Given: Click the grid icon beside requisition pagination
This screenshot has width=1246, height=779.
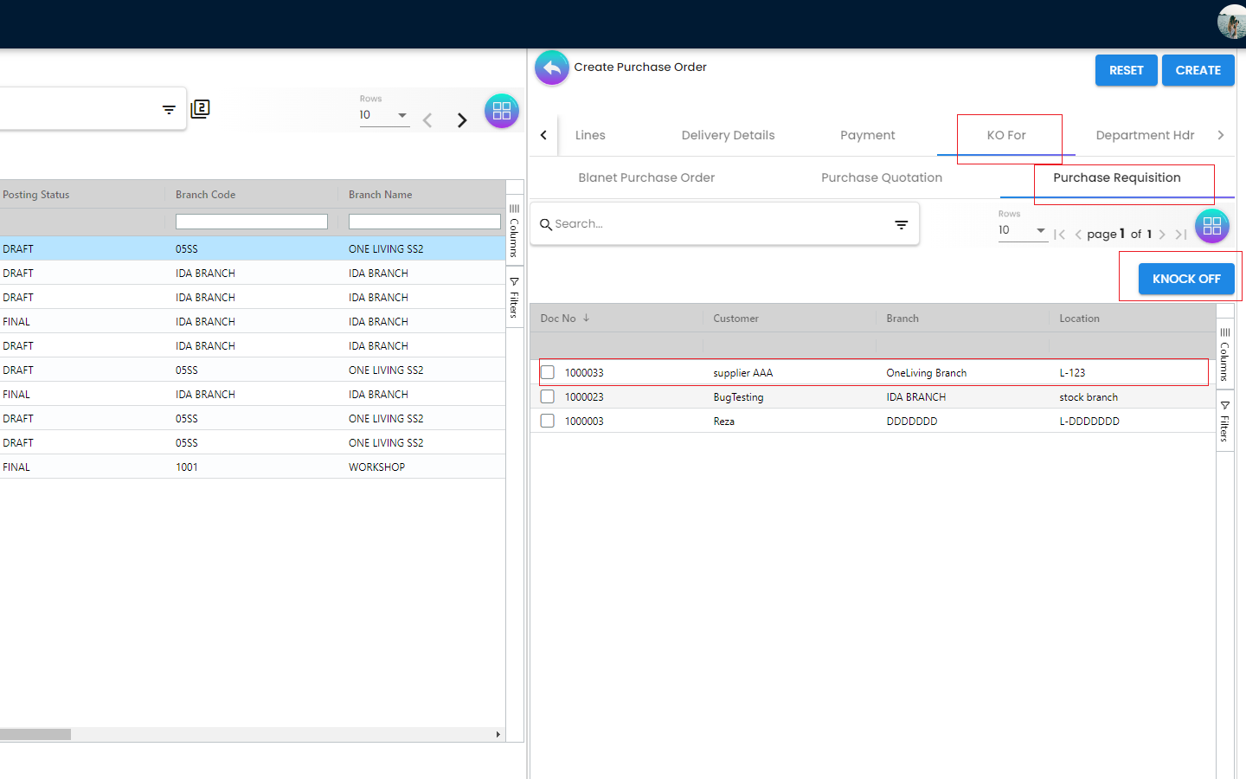Looking at the screenshot, I should point(1211,227).
